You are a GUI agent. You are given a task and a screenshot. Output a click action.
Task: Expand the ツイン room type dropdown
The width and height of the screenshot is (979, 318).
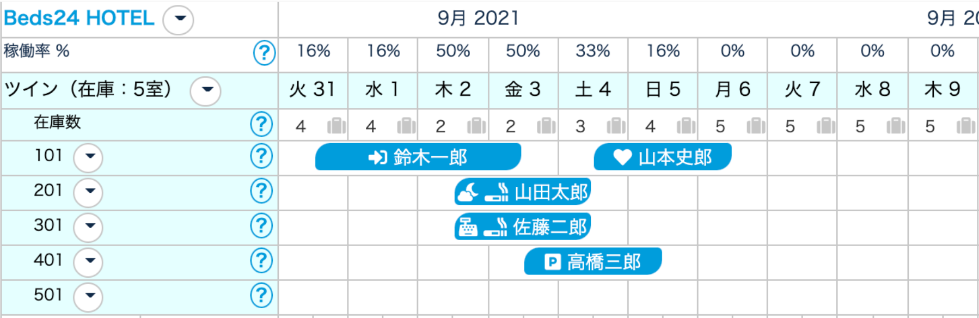click(x=205, y=90)
